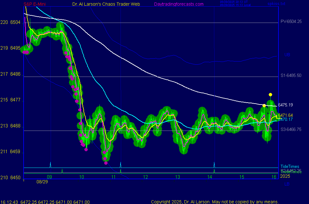
Task: Click the S3-6466.75 support label
Action: [x=291, y=129]
